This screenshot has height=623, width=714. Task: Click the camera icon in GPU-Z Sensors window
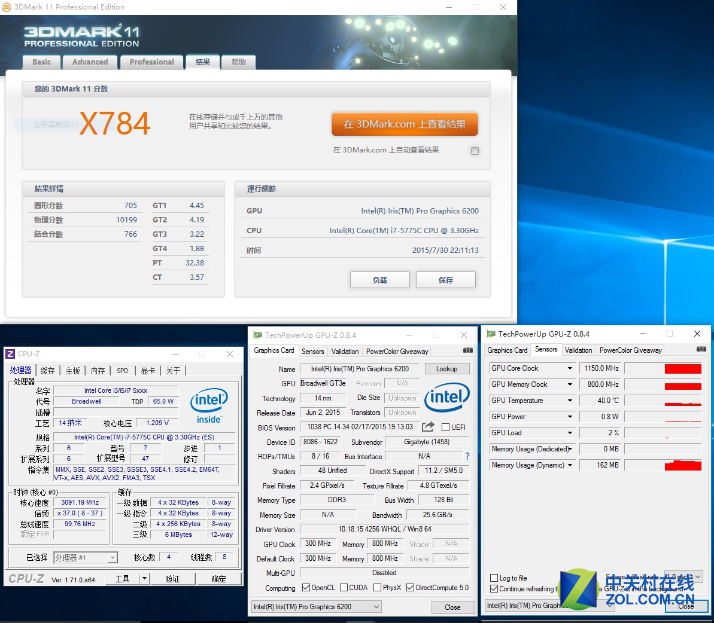pos(701,349)
